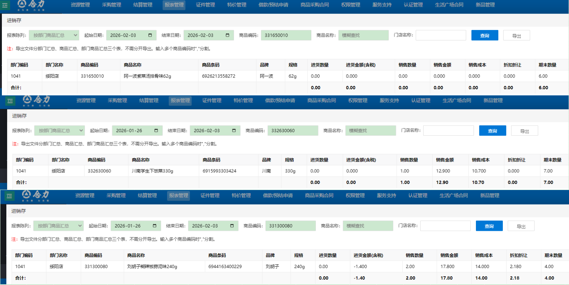Screen dimensions: 569x285
Task: Open the 新品管理 menu in the bottommost navigation bar
Action: [490, 195]
